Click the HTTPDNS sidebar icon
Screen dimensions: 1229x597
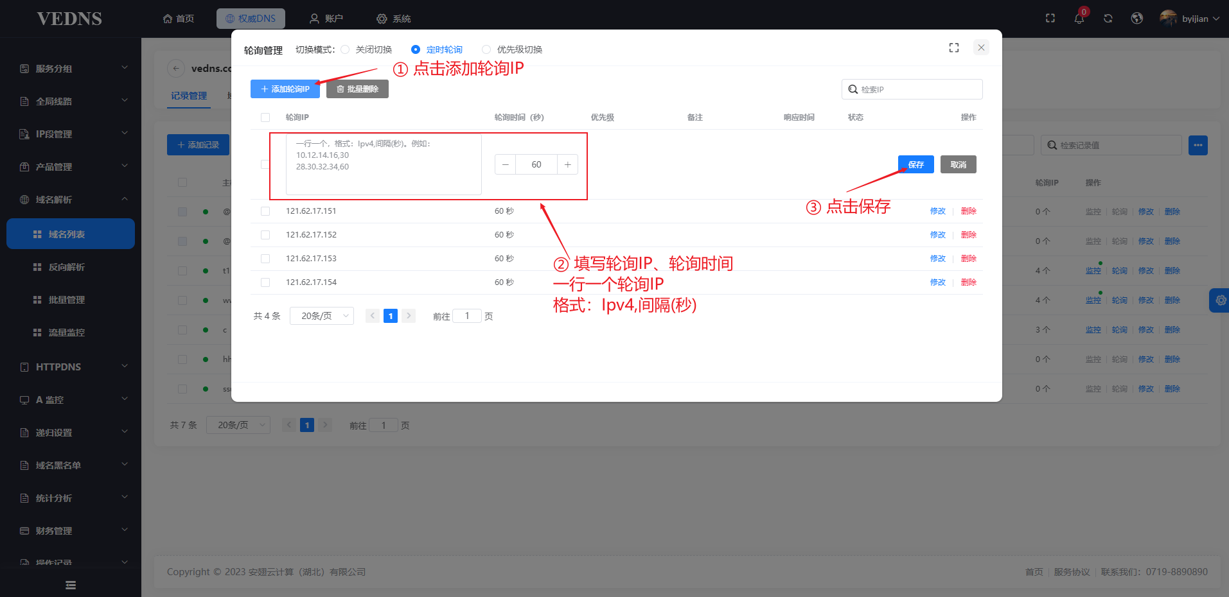(24, 367)
